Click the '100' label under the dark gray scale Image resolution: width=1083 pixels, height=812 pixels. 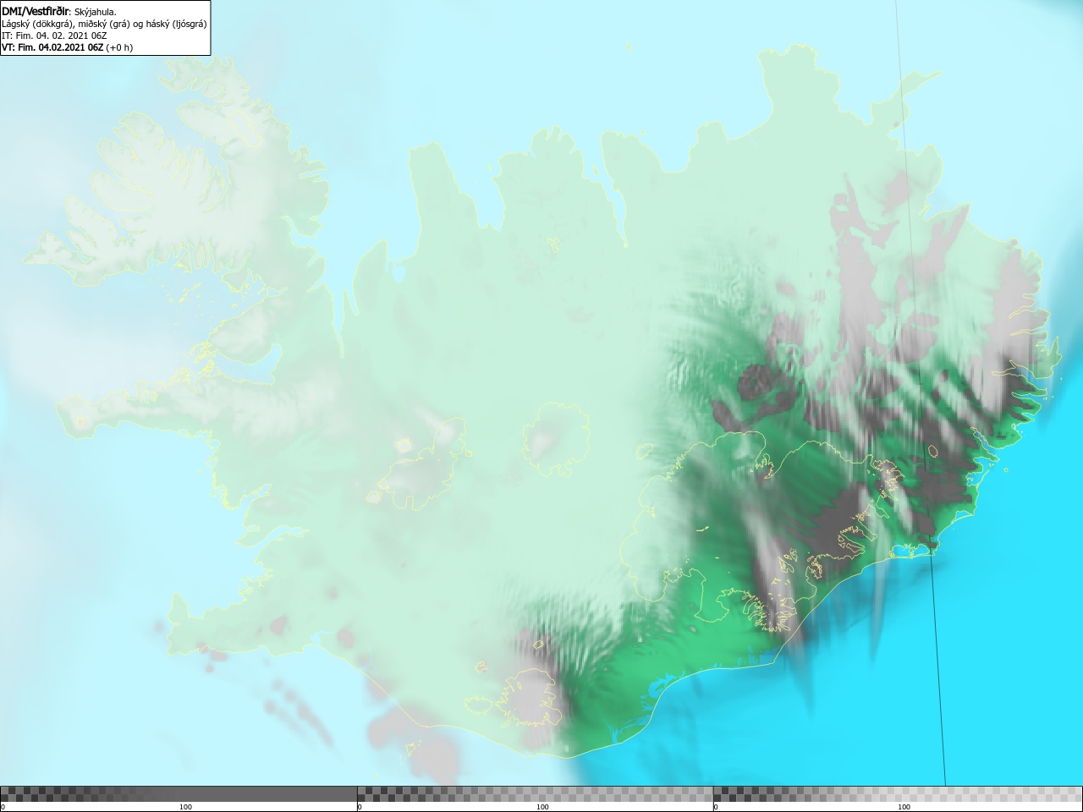tap(185, 807)
